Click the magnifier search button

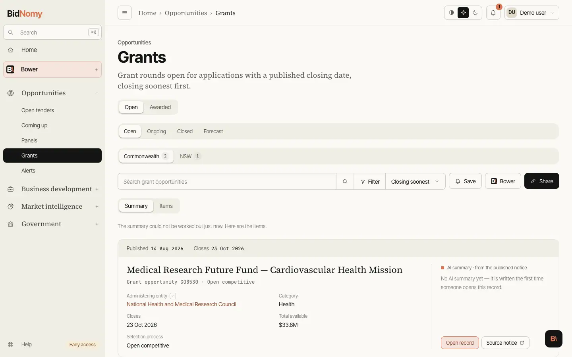[345, 181]
